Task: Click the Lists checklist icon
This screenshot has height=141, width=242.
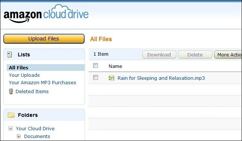Action: [x=10, y=55]
